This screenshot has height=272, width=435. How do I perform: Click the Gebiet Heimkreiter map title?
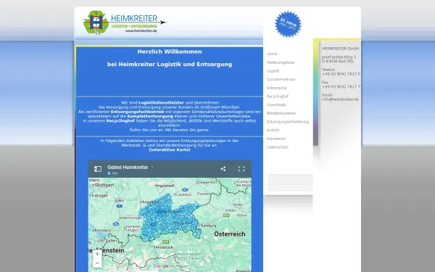tap(128, 168)
